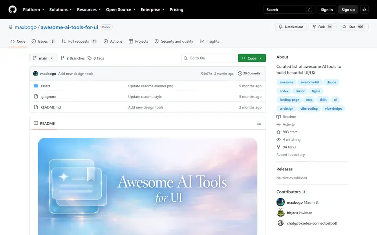Open commit history via 30 Commits

249,73
